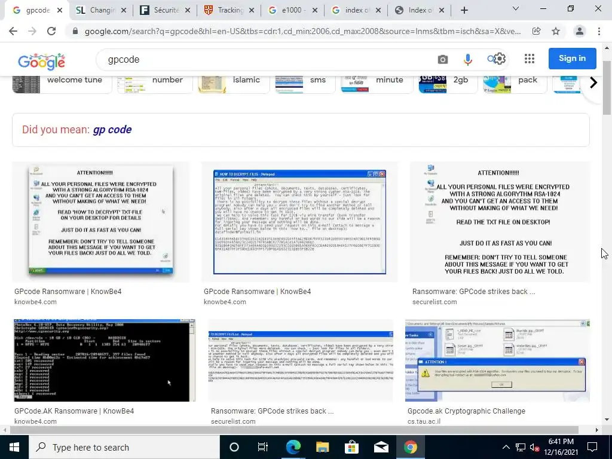Click 'Gpcode.ak Cryptographic Challenge' caption link
Viewport: 612px width, 459px height.
[466, 411]
